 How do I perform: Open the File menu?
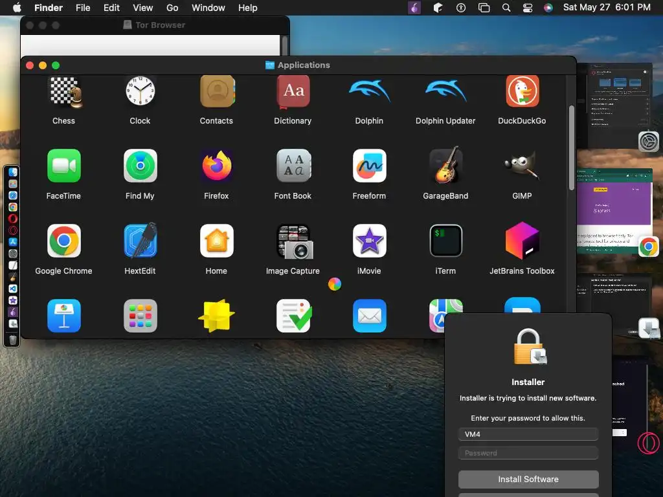coord(83,8)
